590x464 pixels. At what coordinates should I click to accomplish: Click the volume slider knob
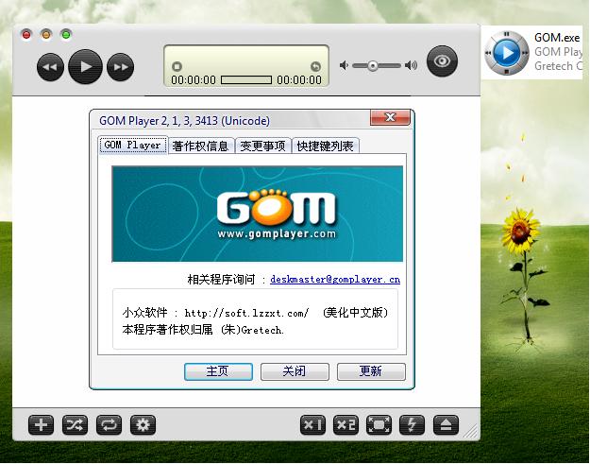tap(373, 66)
